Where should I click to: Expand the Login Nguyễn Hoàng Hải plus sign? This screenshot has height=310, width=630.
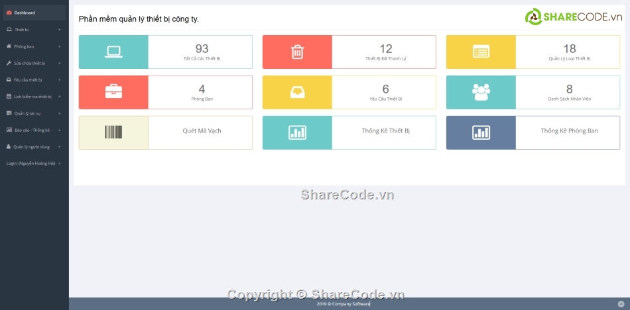tap(60, 164)
